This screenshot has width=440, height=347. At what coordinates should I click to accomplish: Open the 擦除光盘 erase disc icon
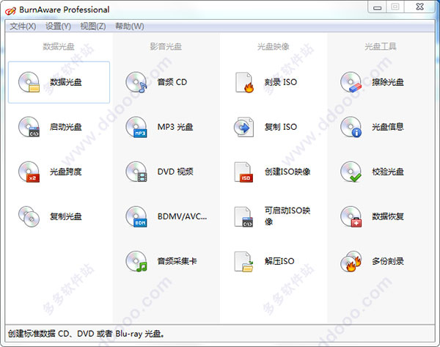click(x=351, y=82)
